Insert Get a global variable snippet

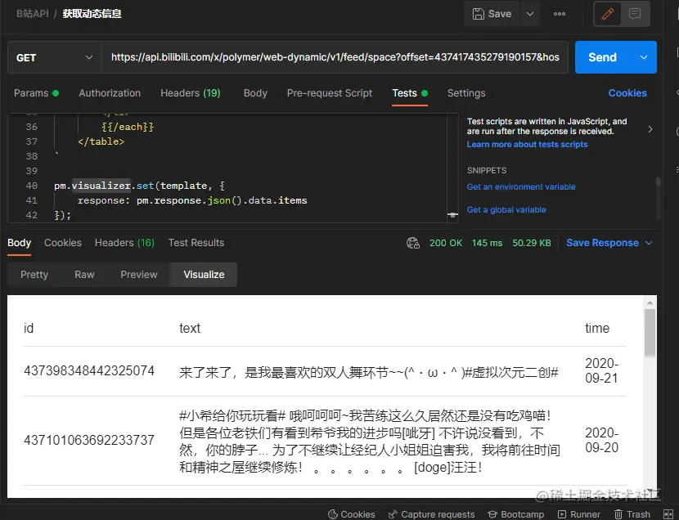coord(506,210)
